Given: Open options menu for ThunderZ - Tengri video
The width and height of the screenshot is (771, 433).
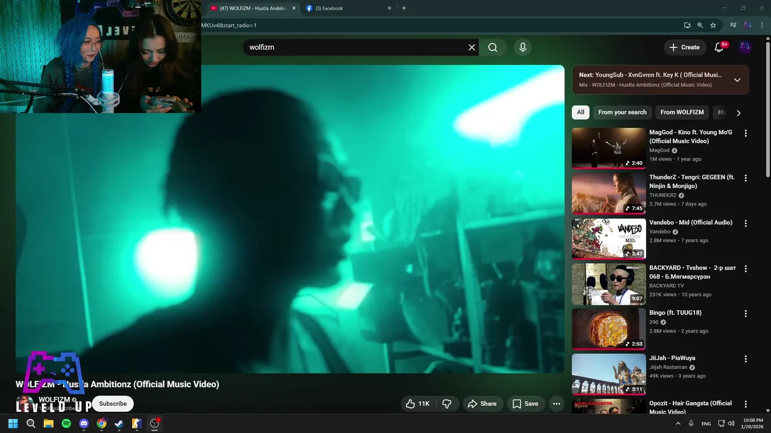Looking at the screenshot, I should (746, 179).
